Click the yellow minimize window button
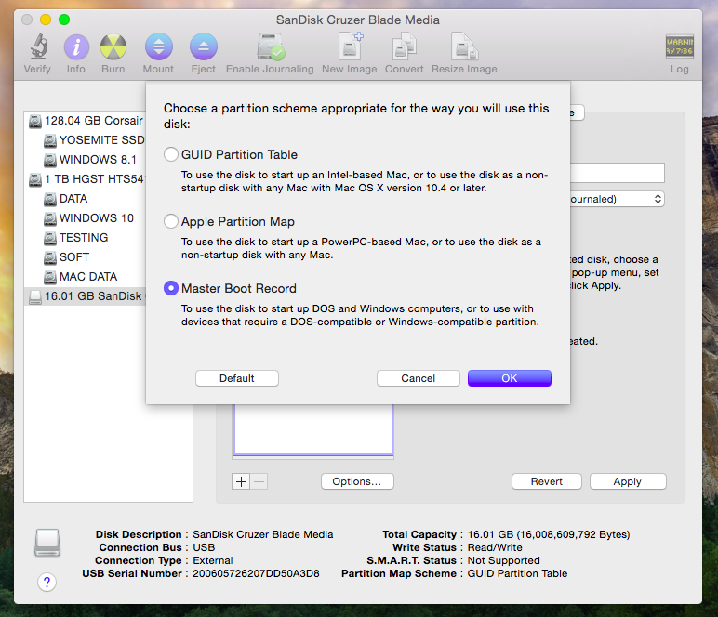This screenshot has height=617, width=718. 46,20
